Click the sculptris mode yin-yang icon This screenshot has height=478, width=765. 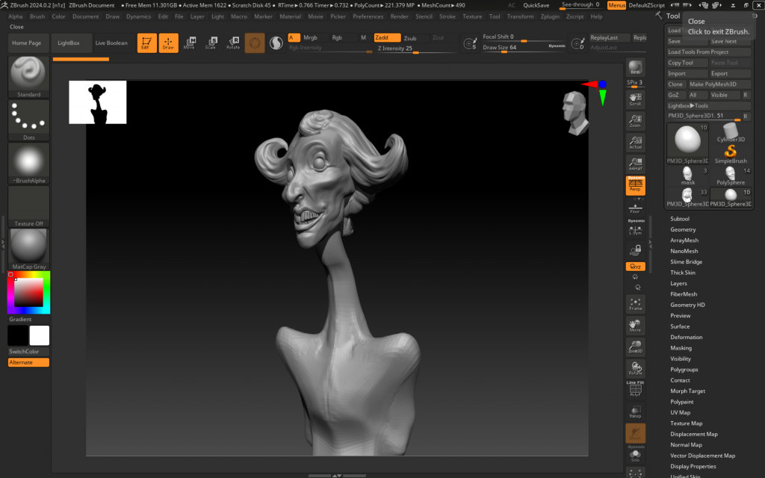coord(276,43)
